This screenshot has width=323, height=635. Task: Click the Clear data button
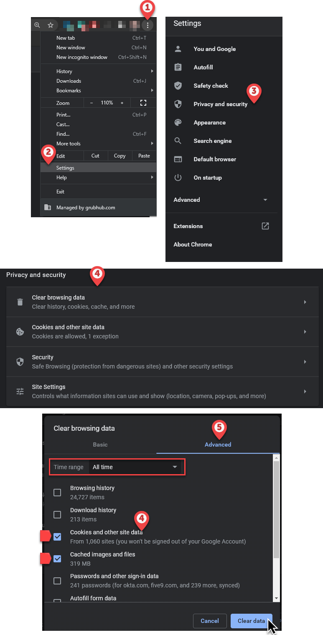click(251, 621)
